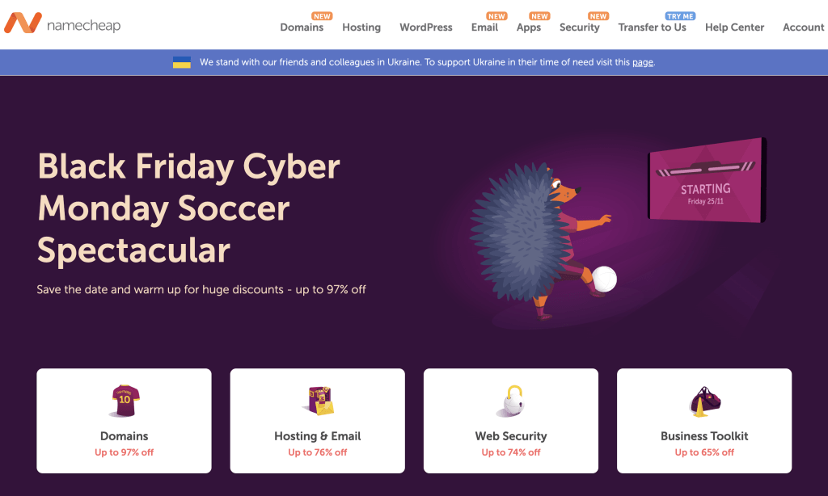Open the Domains up to 97% off card
This screenshot has width=828, height=496.
point(124,421)
